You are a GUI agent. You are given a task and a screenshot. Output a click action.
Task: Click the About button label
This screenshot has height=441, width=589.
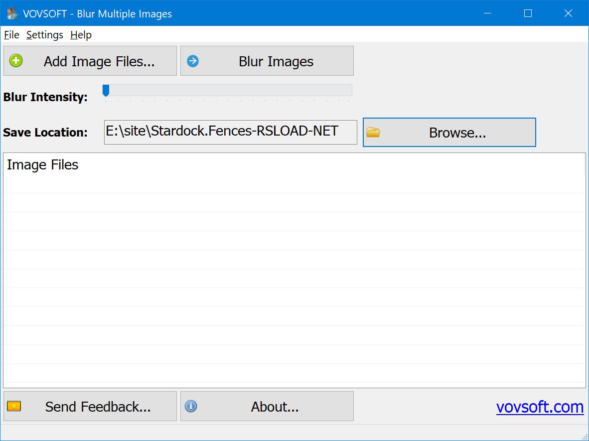(x=275, y=407)
